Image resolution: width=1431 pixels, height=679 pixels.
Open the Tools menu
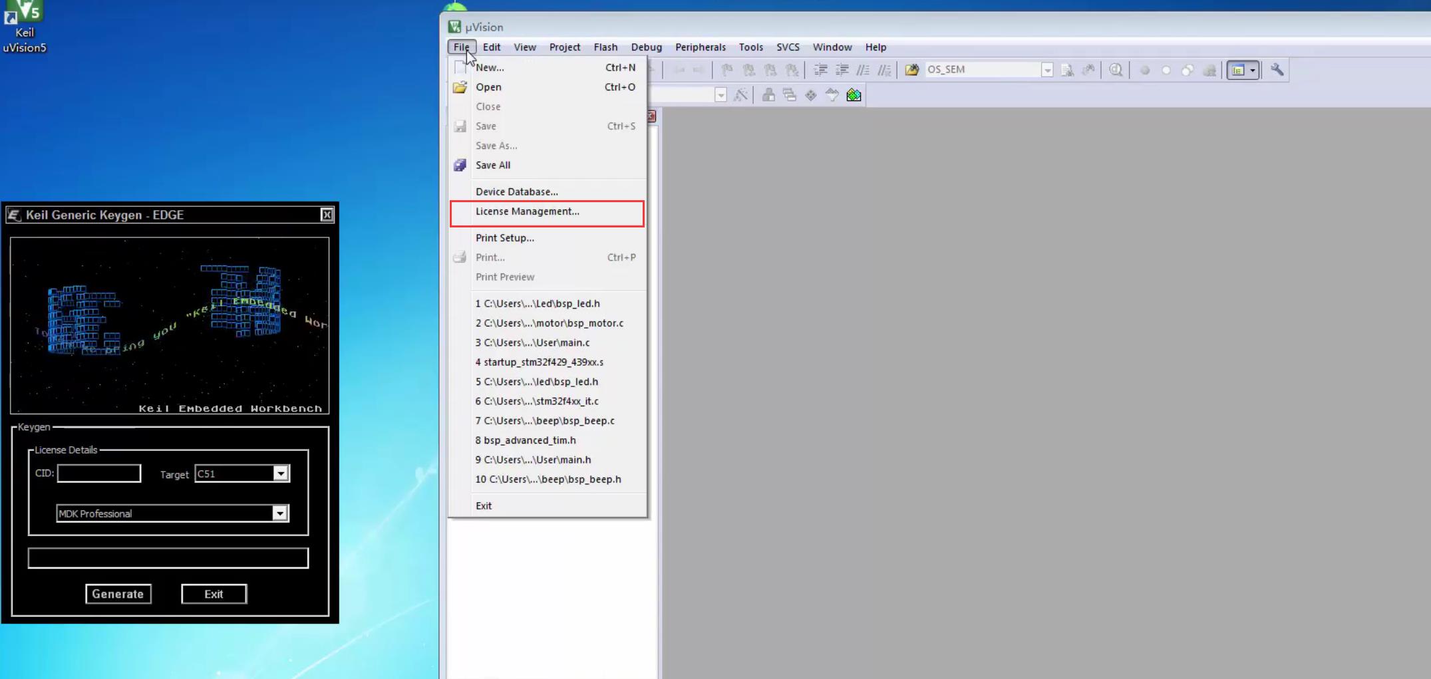(x=751, y=47)
